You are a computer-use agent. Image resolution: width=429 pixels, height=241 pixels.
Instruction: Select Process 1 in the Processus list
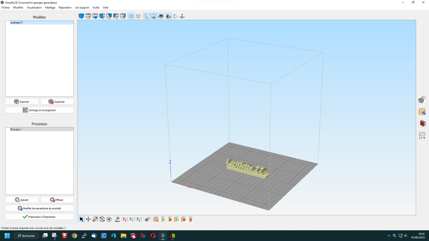coord(16,129)
